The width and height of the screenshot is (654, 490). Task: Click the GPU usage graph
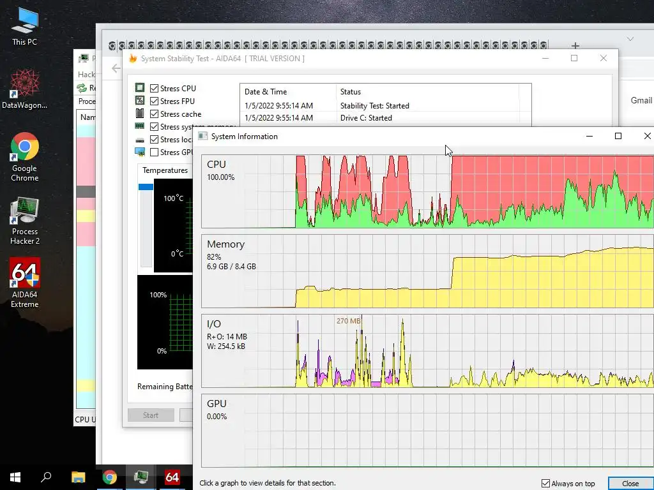(x=427, y=431)
